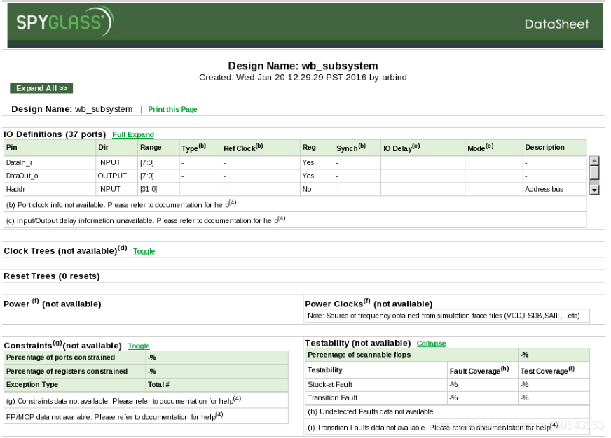Screen dimensions: 611x438
Task: Click the Range column header
Action: 158,148
